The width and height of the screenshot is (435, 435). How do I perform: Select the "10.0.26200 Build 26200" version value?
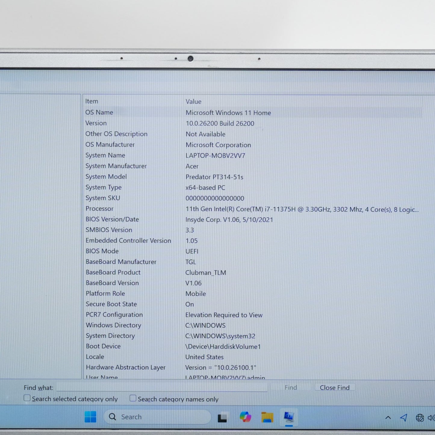220,123
